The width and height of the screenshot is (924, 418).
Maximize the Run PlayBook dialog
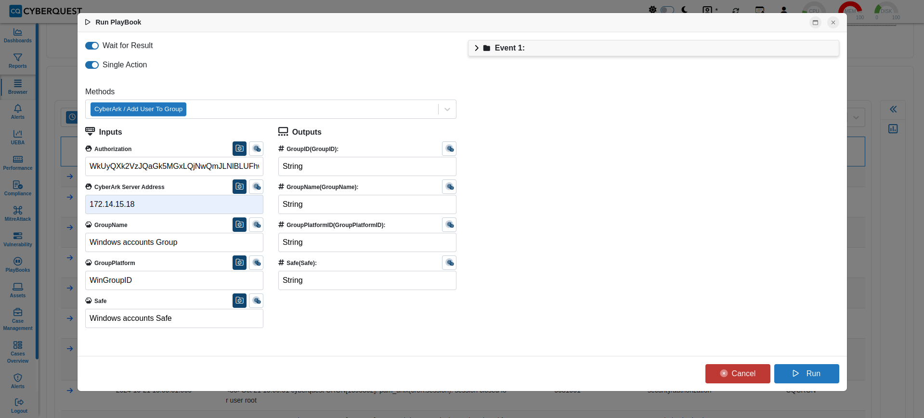click(815, 23)
